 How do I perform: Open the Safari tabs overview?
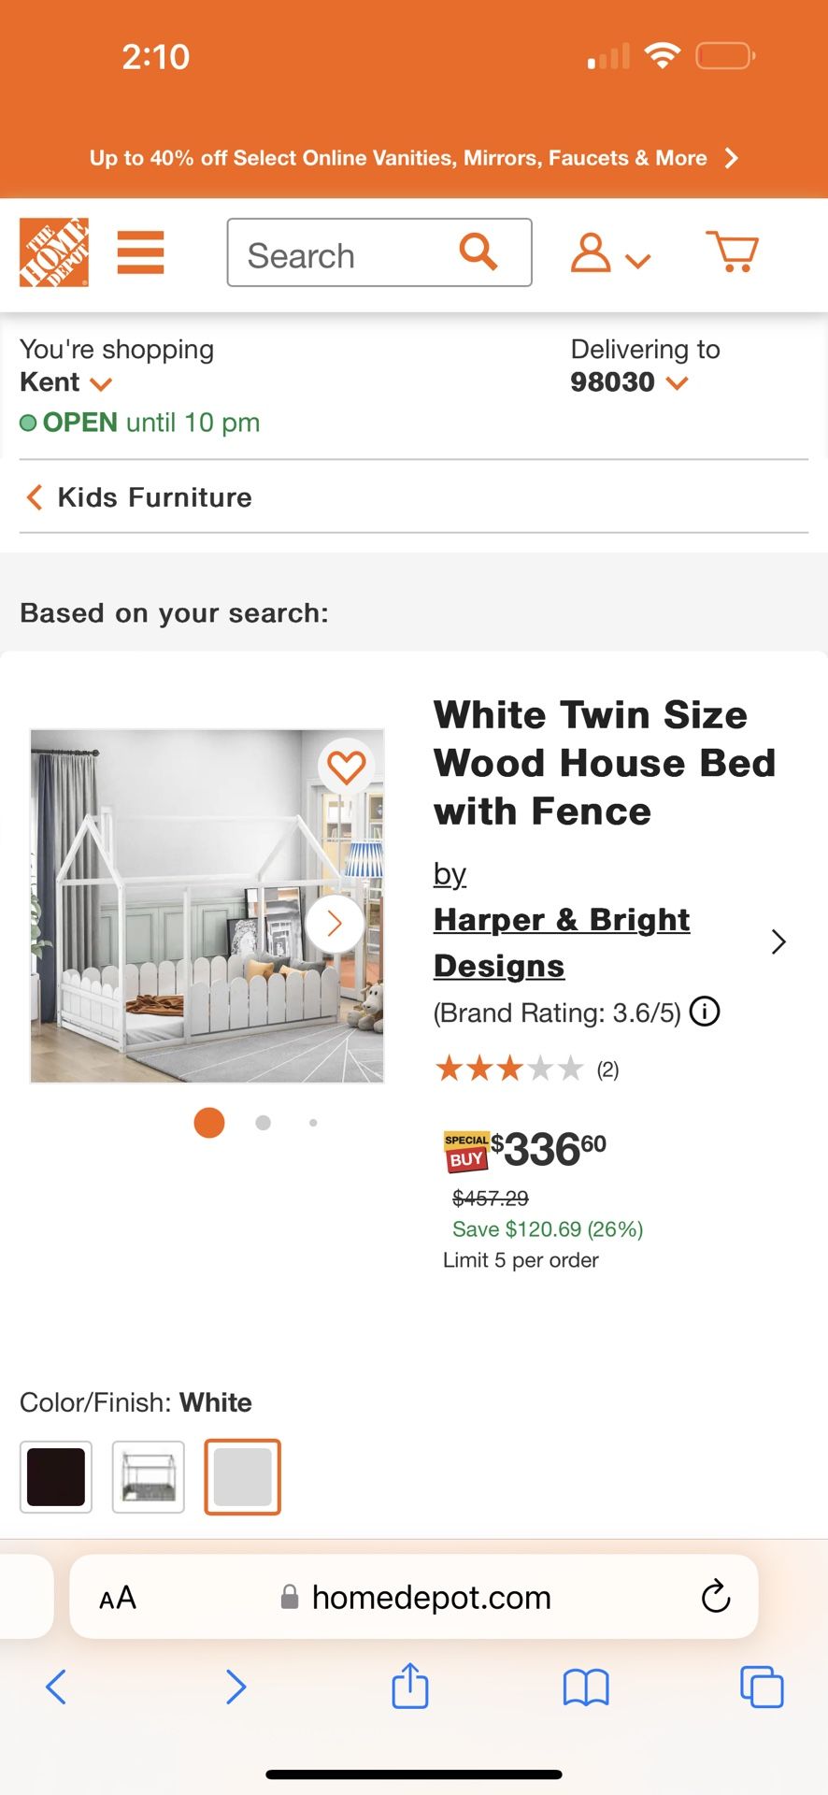coord(762,1687)
